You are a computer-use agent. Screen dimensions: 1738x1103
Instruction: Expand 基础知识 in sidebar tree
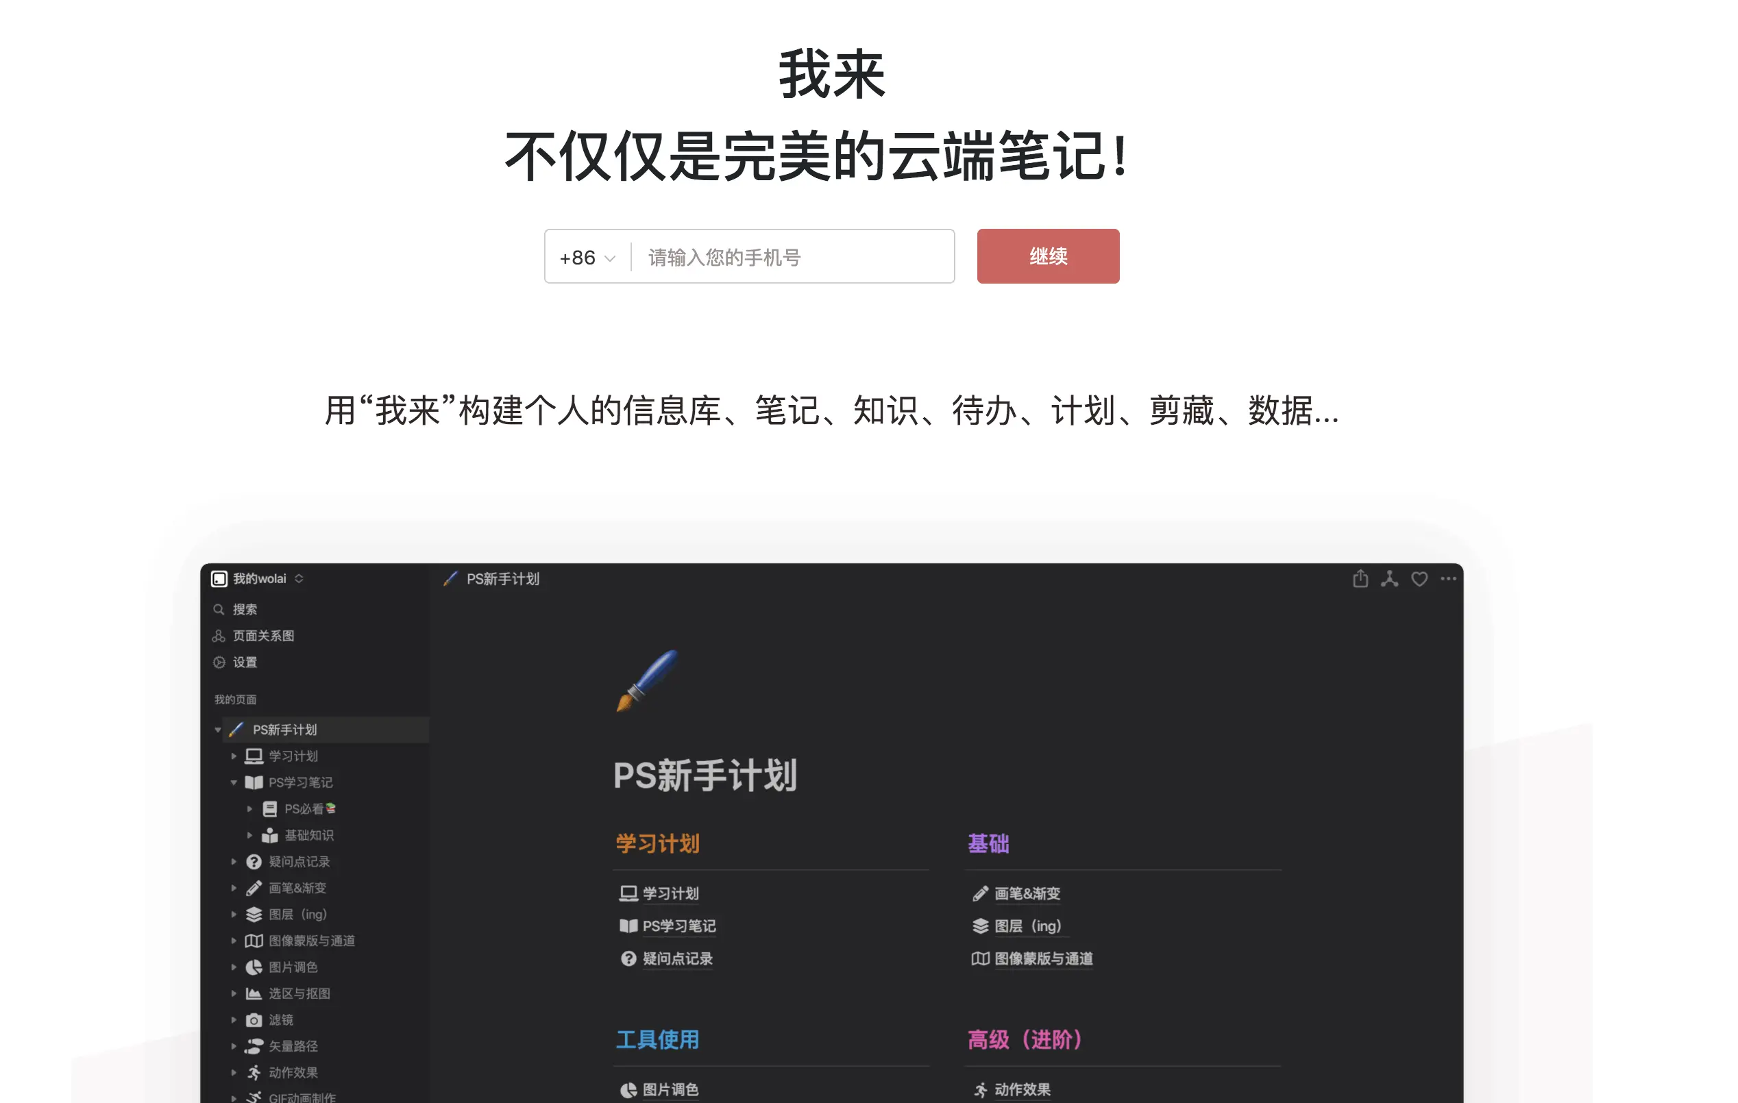click(x=249, y=835)
